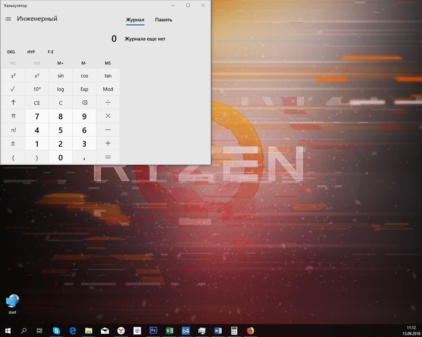The image size is (422, 337).
Task: Switch to the Журнал tab
Action: (135, 20)
